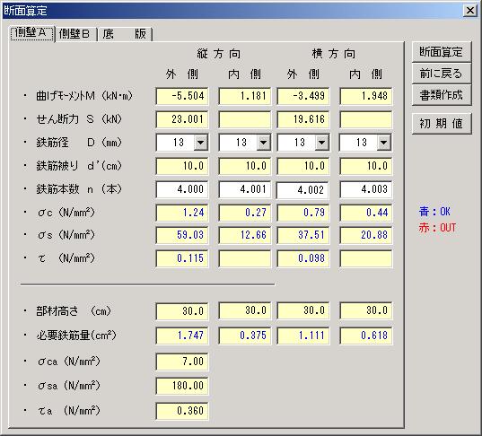Image resolution: width=482 pixels, height=436 pixels.
Task: Click bending moment field 1.181
Action: pyautogui.click(x=245, y=96)
